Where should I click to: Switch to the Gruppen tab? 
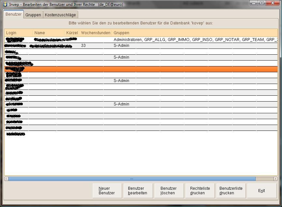pos(33,15)
